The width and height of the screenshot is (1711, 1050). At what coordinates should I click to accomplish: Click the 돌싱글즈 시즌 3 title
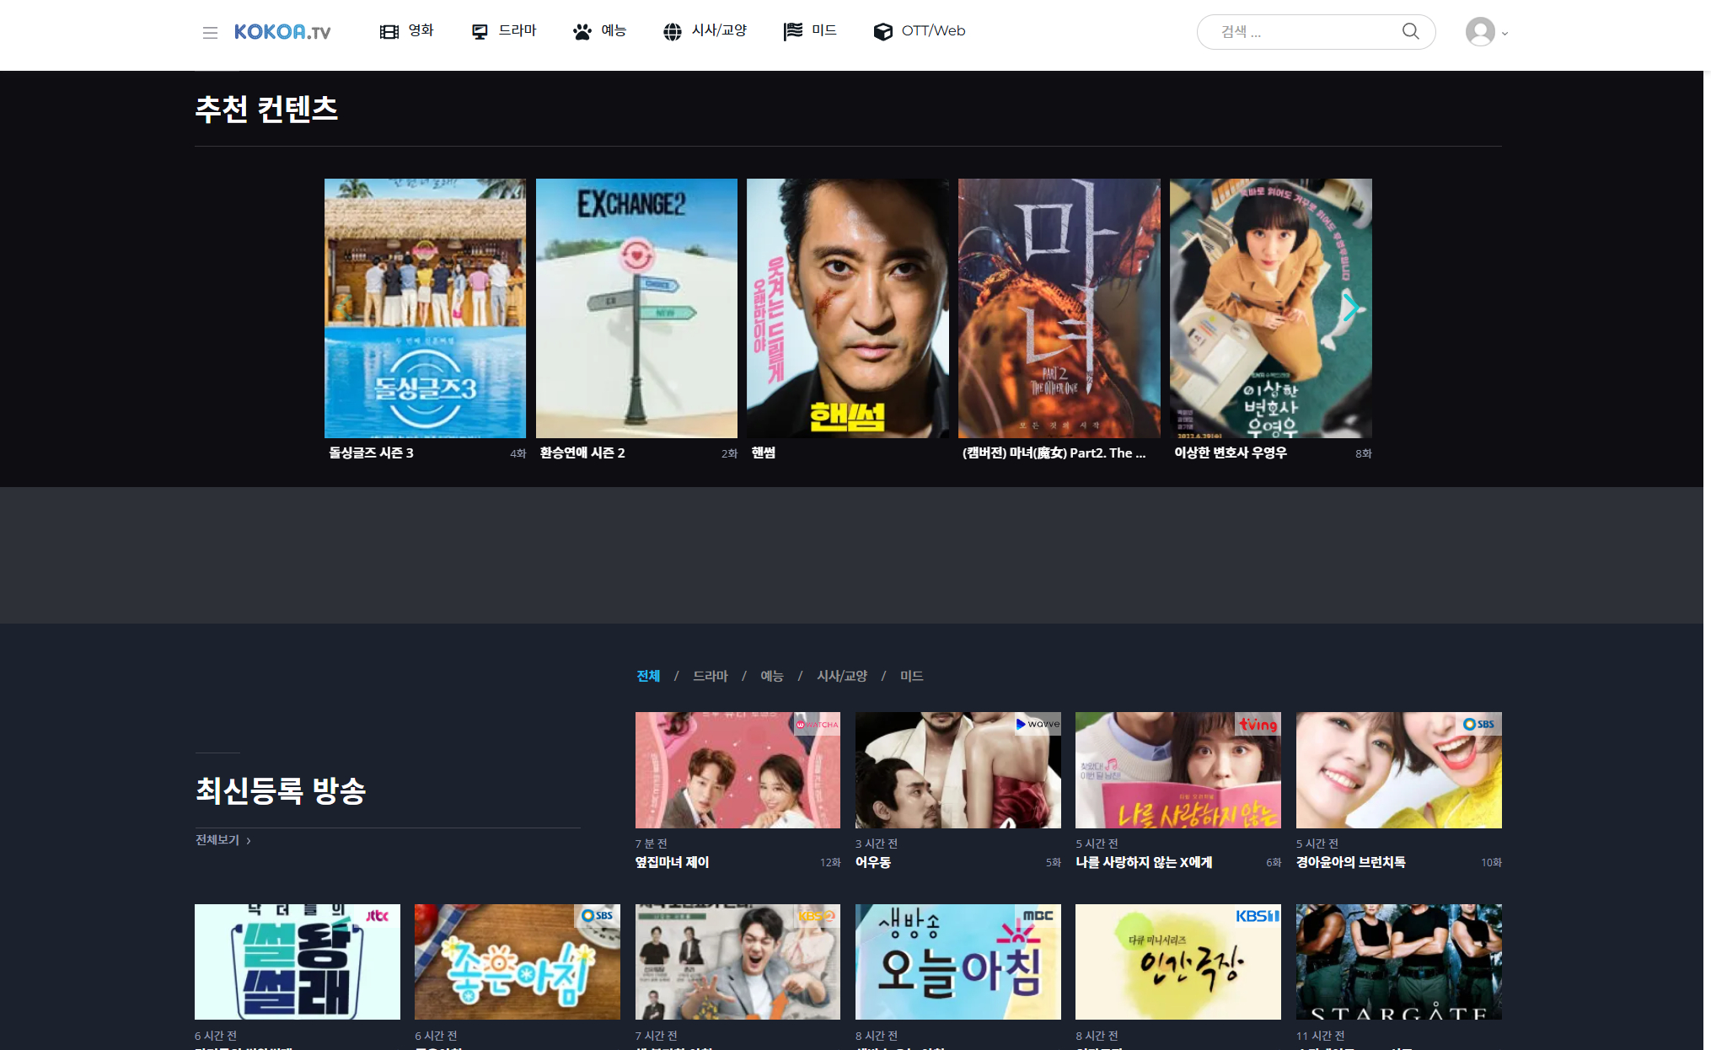[371, 453]
